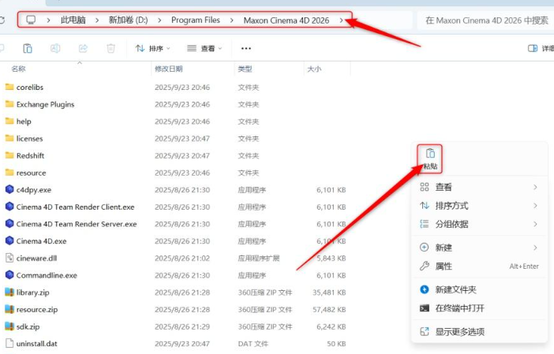Expand the 分组依据 submenu arrow
This screenshot has height=354, width=554.
click(x=535, y=224)
